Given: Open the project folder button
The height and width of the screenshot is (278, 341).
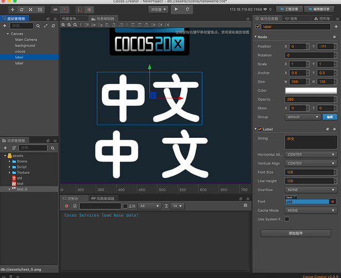Looking at the screenshot, I should click(x=289, y=9).
